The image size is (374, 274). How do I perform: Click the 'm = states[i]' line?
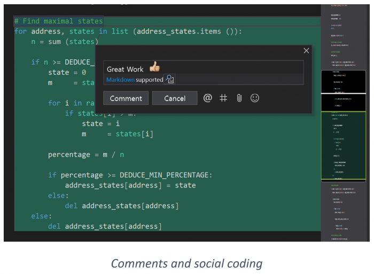tap(118, 134)
